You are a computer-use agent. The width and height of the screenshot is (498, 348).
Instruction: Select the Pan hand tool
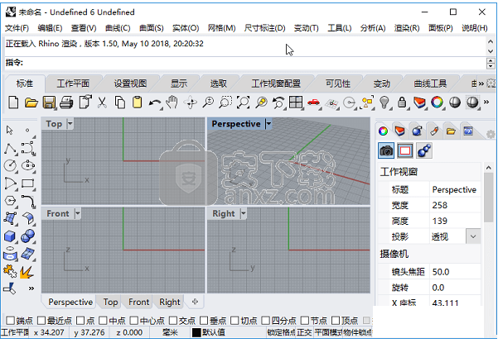172,102
